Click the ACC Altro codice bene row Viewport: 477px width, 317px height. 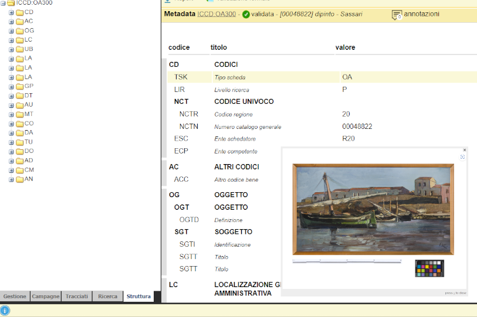click(225, 179)
